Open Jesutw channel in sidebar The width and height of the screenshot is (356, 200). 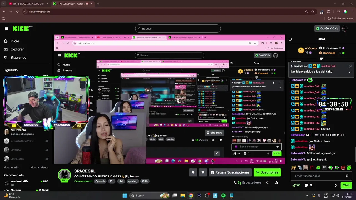(26, 150)
